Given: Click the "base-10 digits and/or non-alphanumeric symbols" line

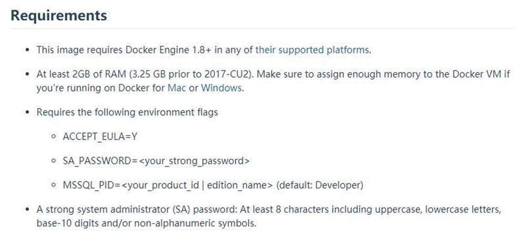Looking at the screenshot, I should point(146,223).
